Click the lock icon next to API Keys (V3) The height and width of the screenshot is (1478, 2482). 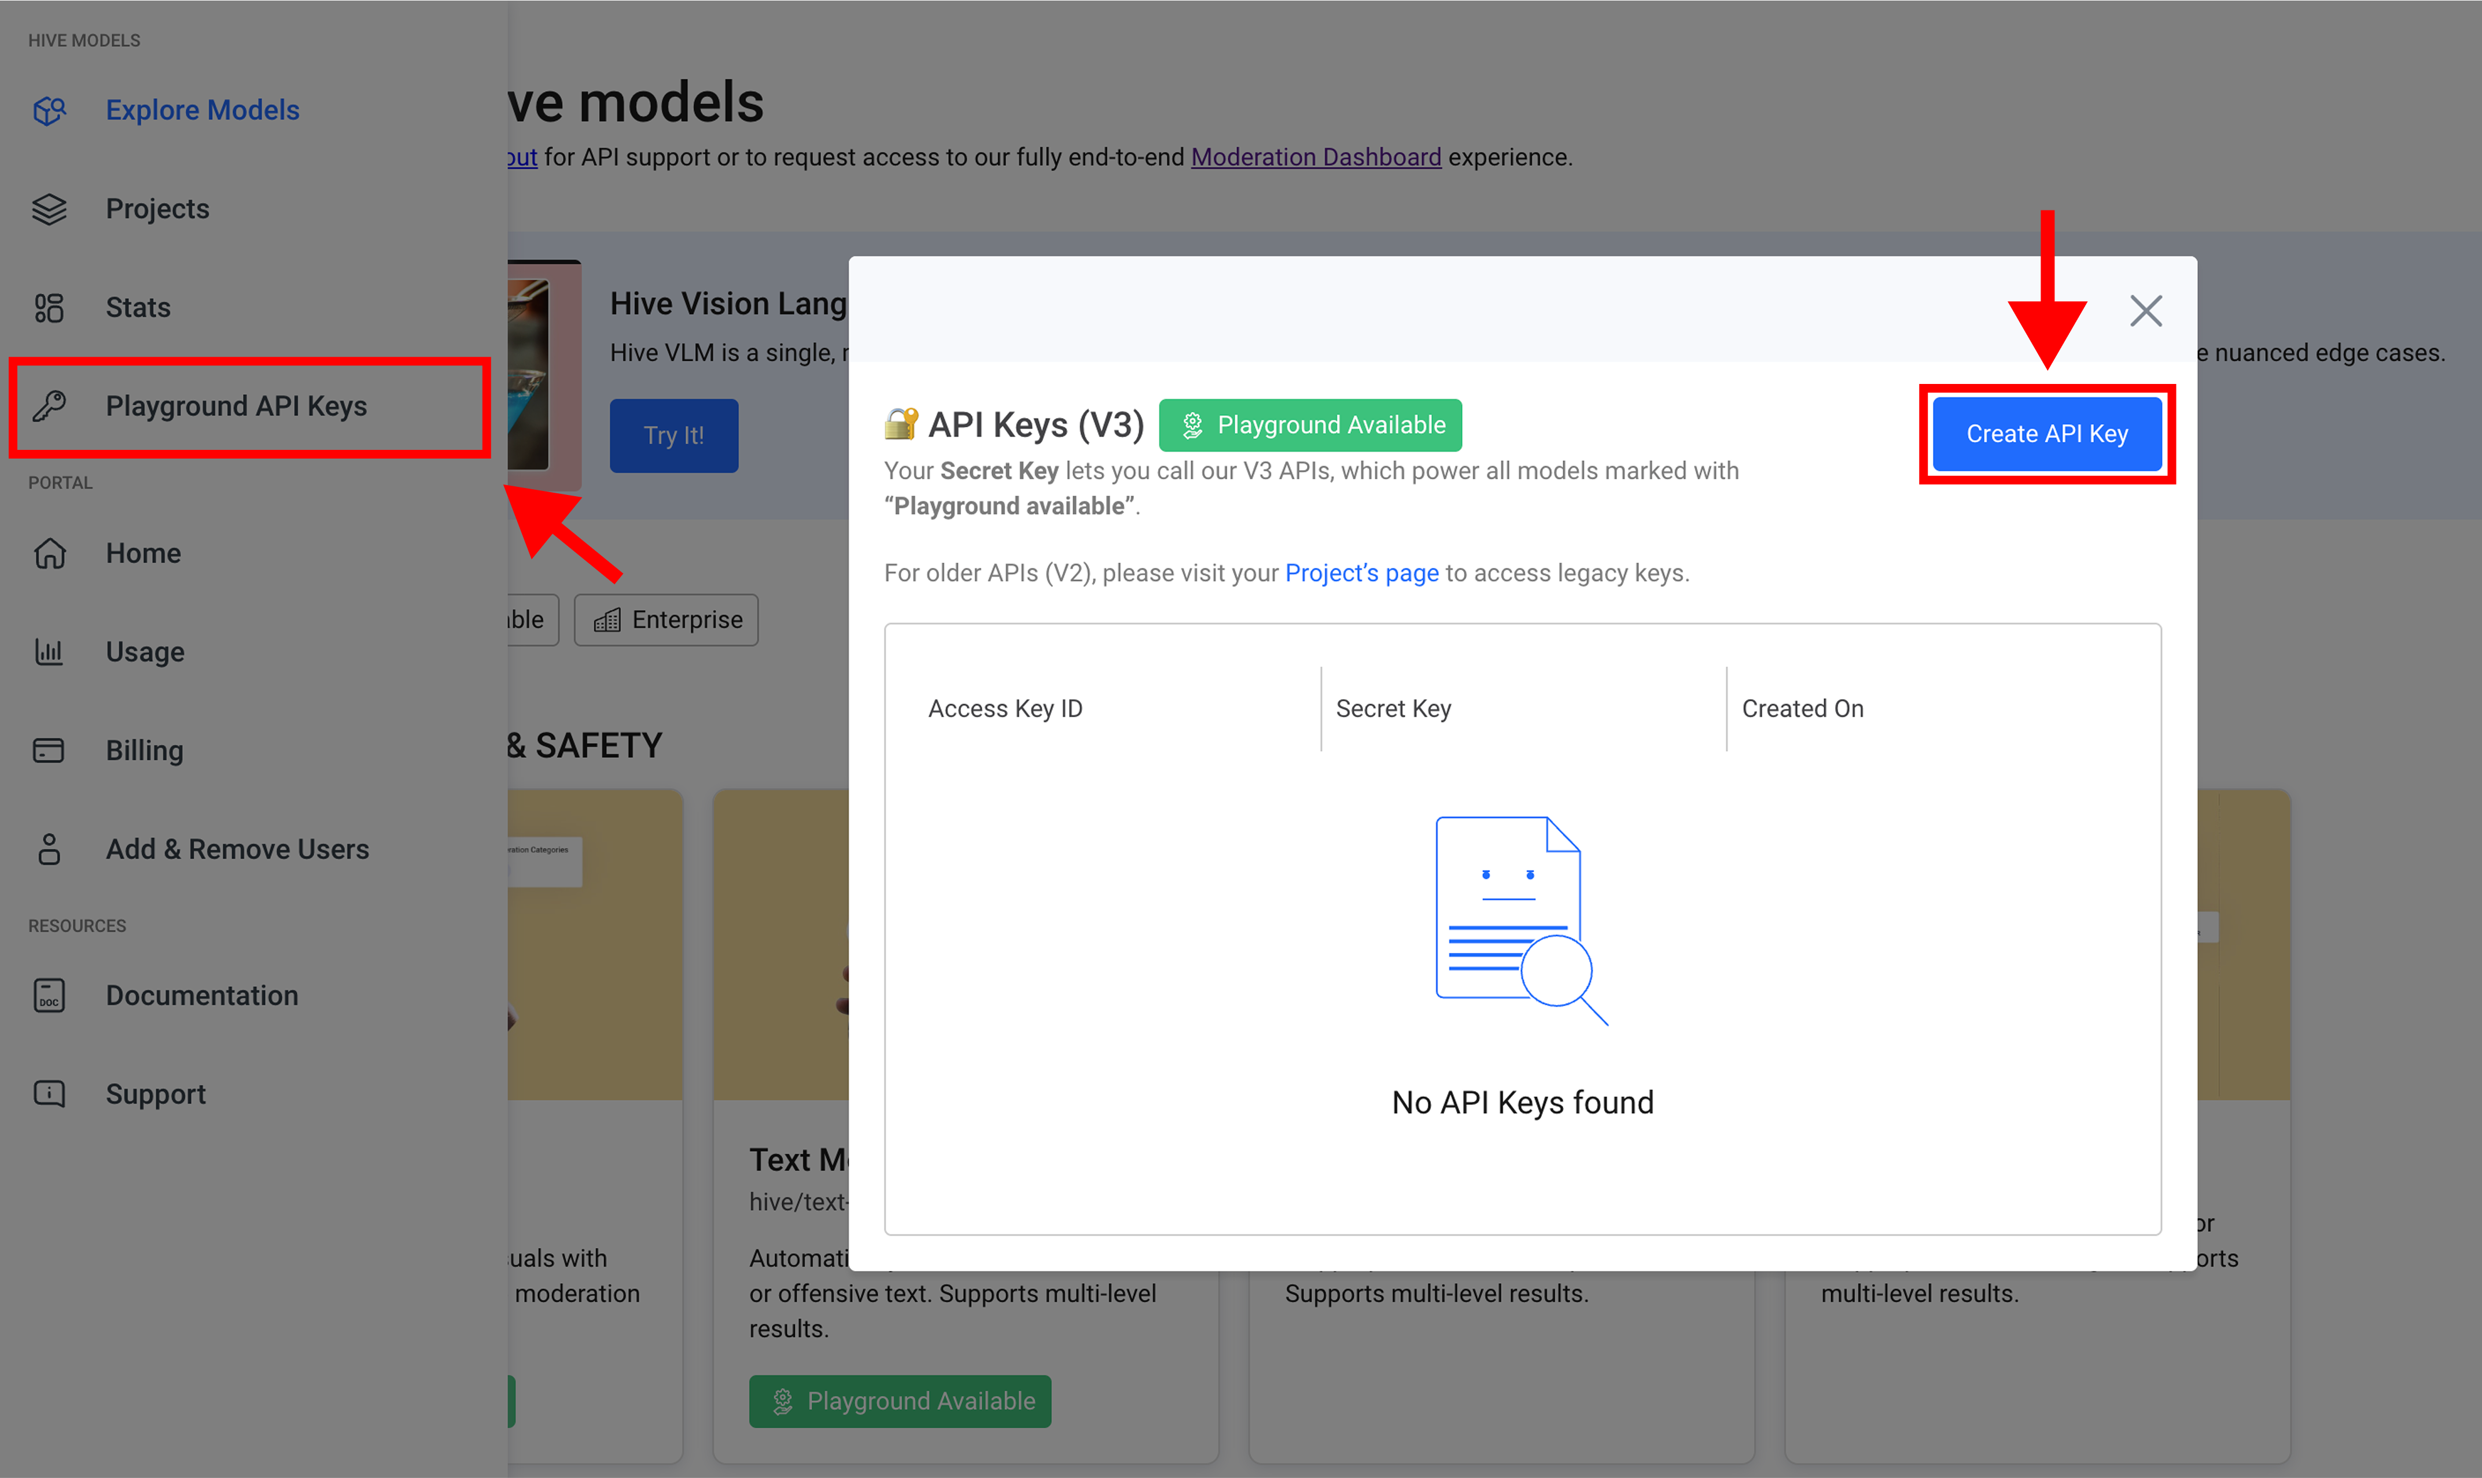coord(901,424)
